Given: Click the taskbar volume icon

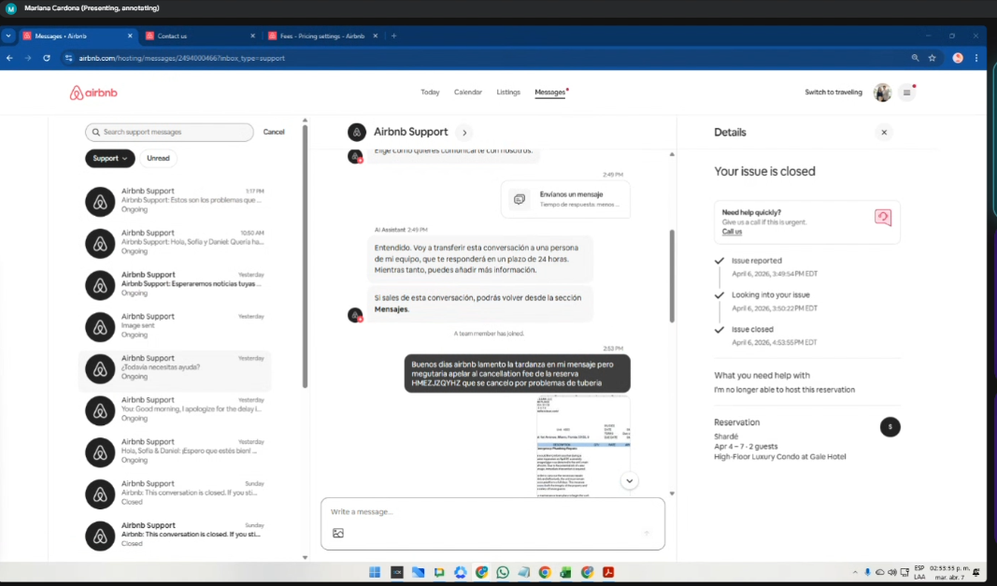Looking at the screenshot, I should click(892, 573).
